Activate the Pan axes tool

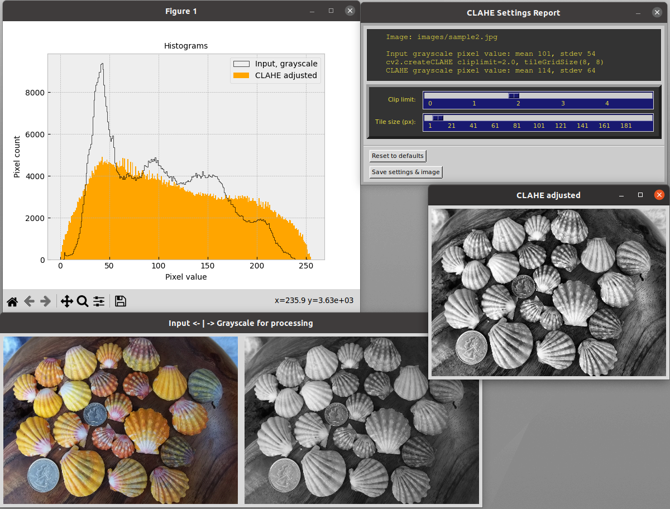pyautogui.click(x=66, y=302)
